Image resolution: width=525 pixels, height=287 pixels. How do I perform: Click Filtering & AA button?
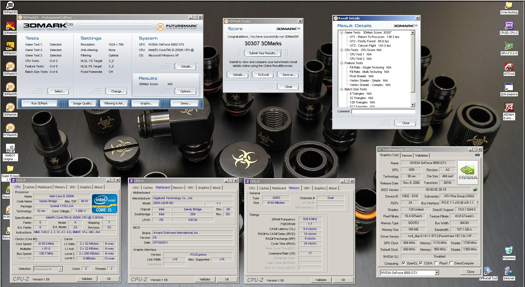(x=114, y=103)
